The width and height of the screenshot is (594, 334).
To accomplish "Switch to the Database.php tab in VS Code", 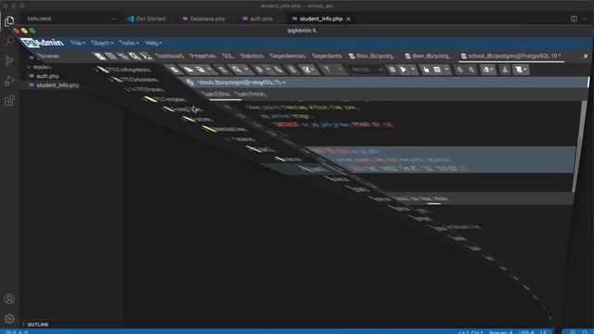I will (204, 19).
